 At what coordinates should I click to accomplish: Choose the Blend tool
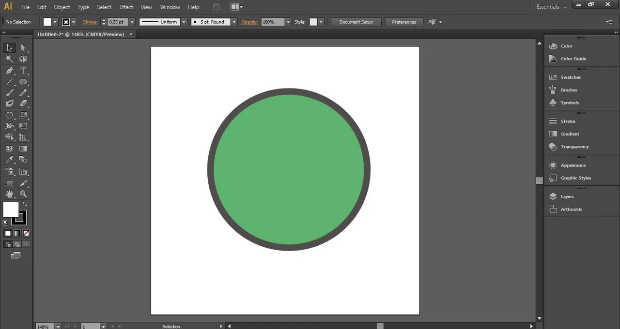[23, 160]
